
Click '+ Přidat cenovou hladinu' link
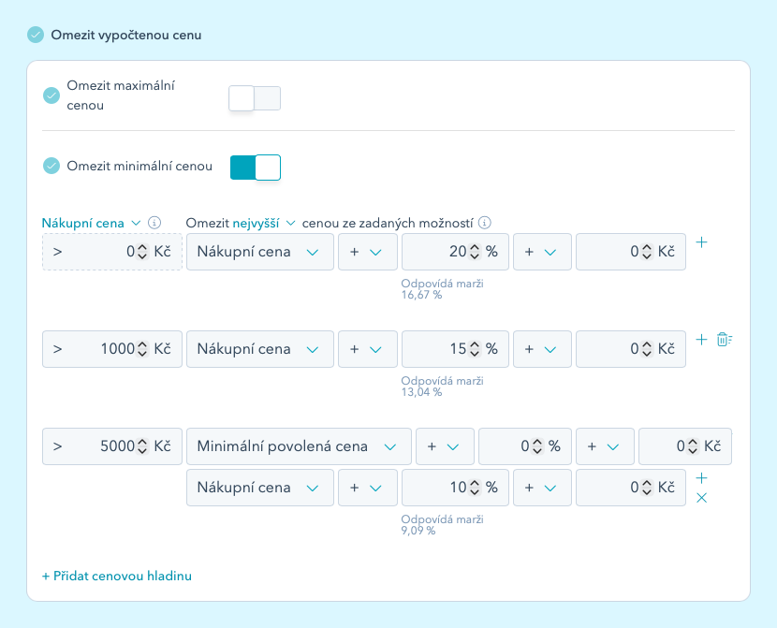(x=117, y=576)
